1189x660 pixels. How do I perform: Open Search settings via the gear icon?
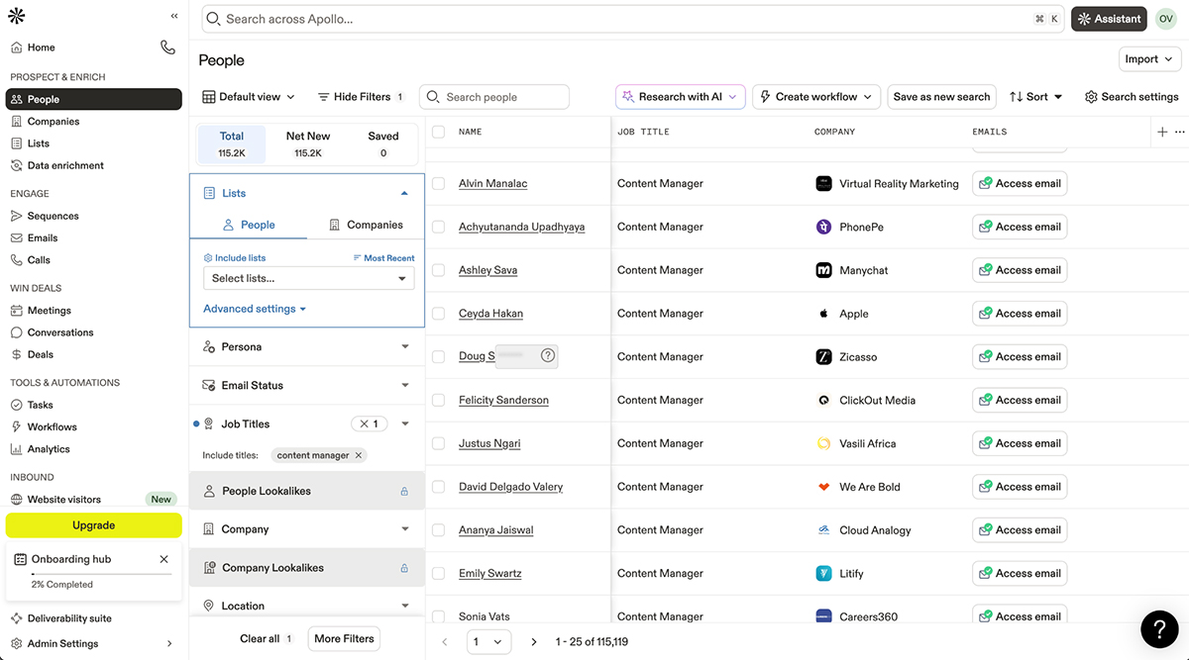1132,97
